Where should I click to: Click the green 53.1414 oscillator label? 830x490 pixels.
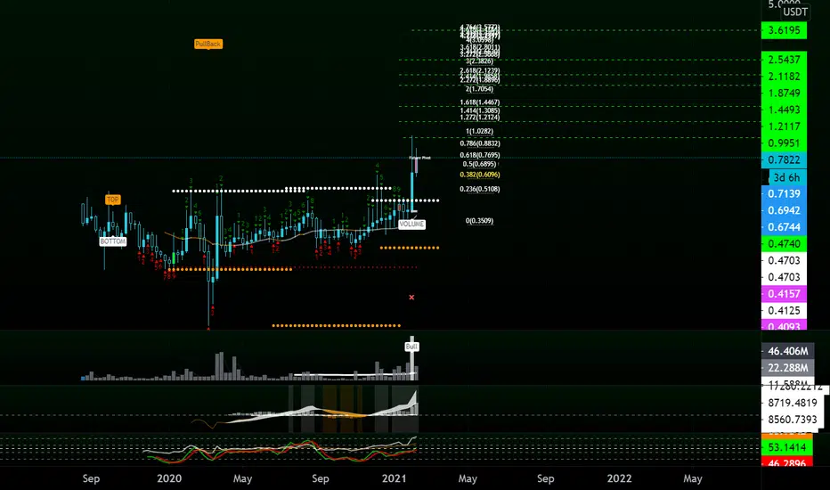[786, 447]
